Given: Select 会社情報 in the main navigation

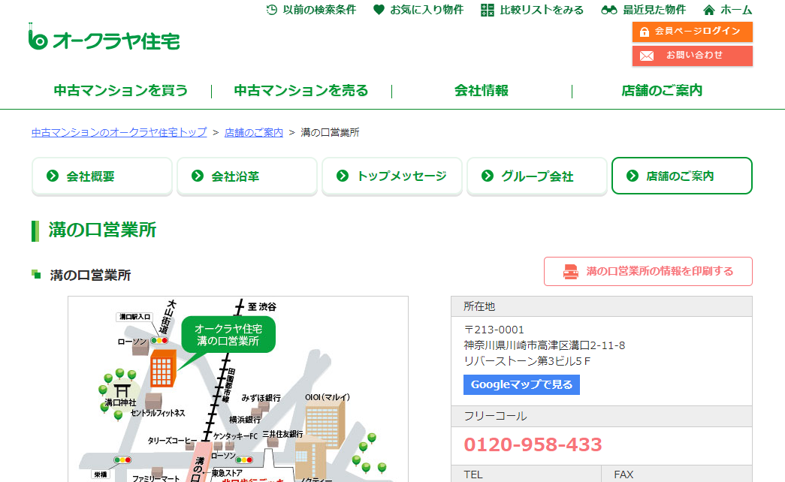Looking at the screenshot, I should pos(482,91).
